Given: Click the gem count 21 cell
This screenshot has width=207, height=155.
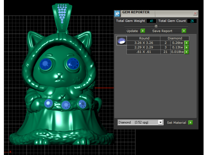Looking at the screenshot, I should click(x=166, y=52).
